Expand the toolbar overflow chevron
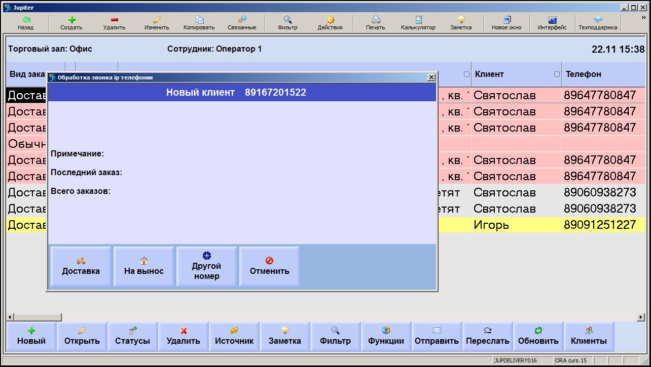651x367 pixels. [644, 18]
